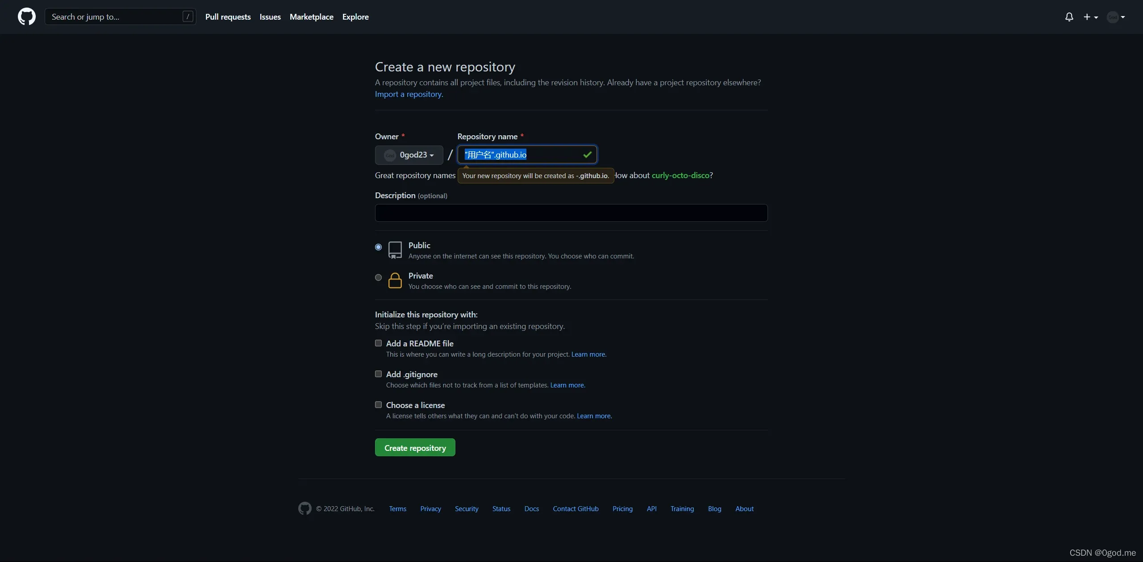Open the Privacy footer link
Screen dimensions: 1143x562
[430, 509]
